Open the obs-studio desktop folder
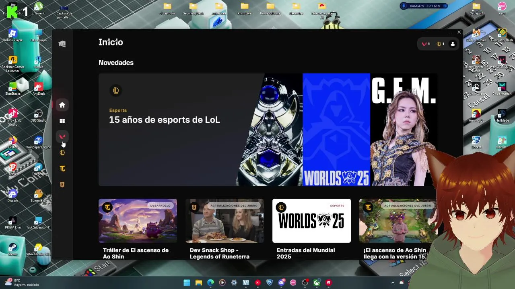 [167, 9]
